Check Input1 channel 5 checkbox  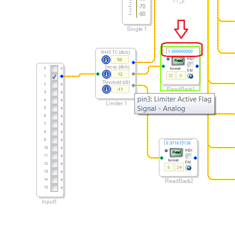tap(54, 109)
